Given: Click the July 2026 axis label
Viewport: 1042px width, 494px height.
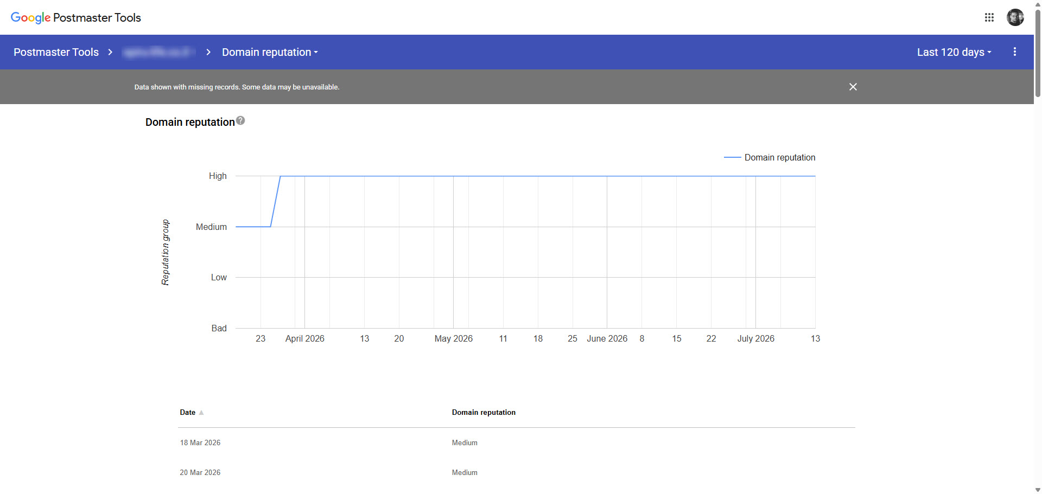Looking at the screenshot, I should tap(755, 338).
